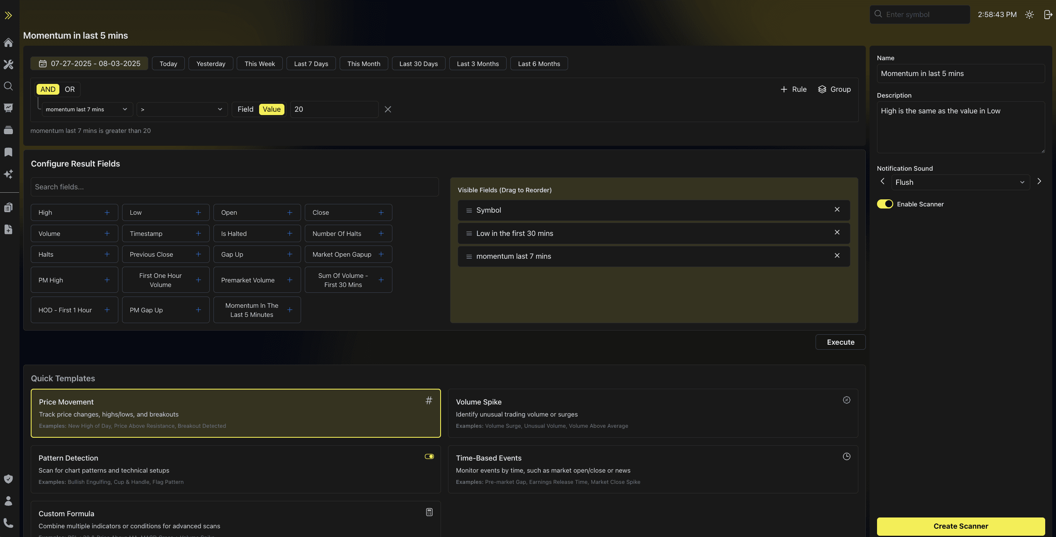Click the phone icon at sidebar bottom

(x=8, y=522)
